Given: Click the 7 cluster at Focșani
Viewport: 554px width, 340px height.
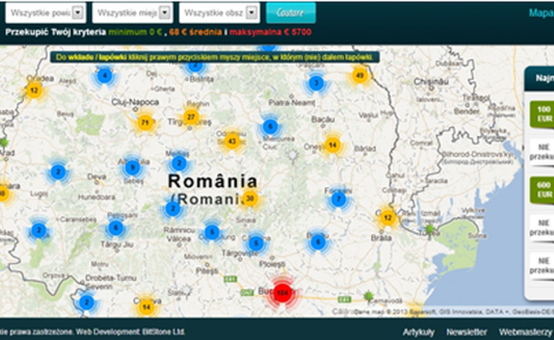Looking at the screenshot, I should [339, 199].
